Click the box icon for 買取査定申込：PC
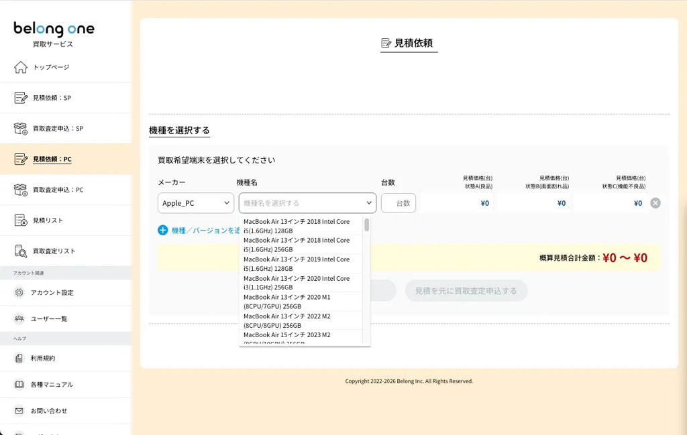This screenshot has height=435, width=687. click(x=21, y=190)
